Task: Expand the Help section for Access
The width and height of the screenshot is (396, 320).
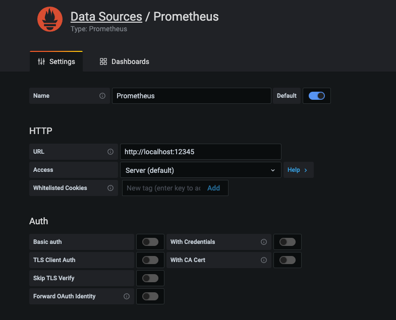Action: (x=298, y=170)
